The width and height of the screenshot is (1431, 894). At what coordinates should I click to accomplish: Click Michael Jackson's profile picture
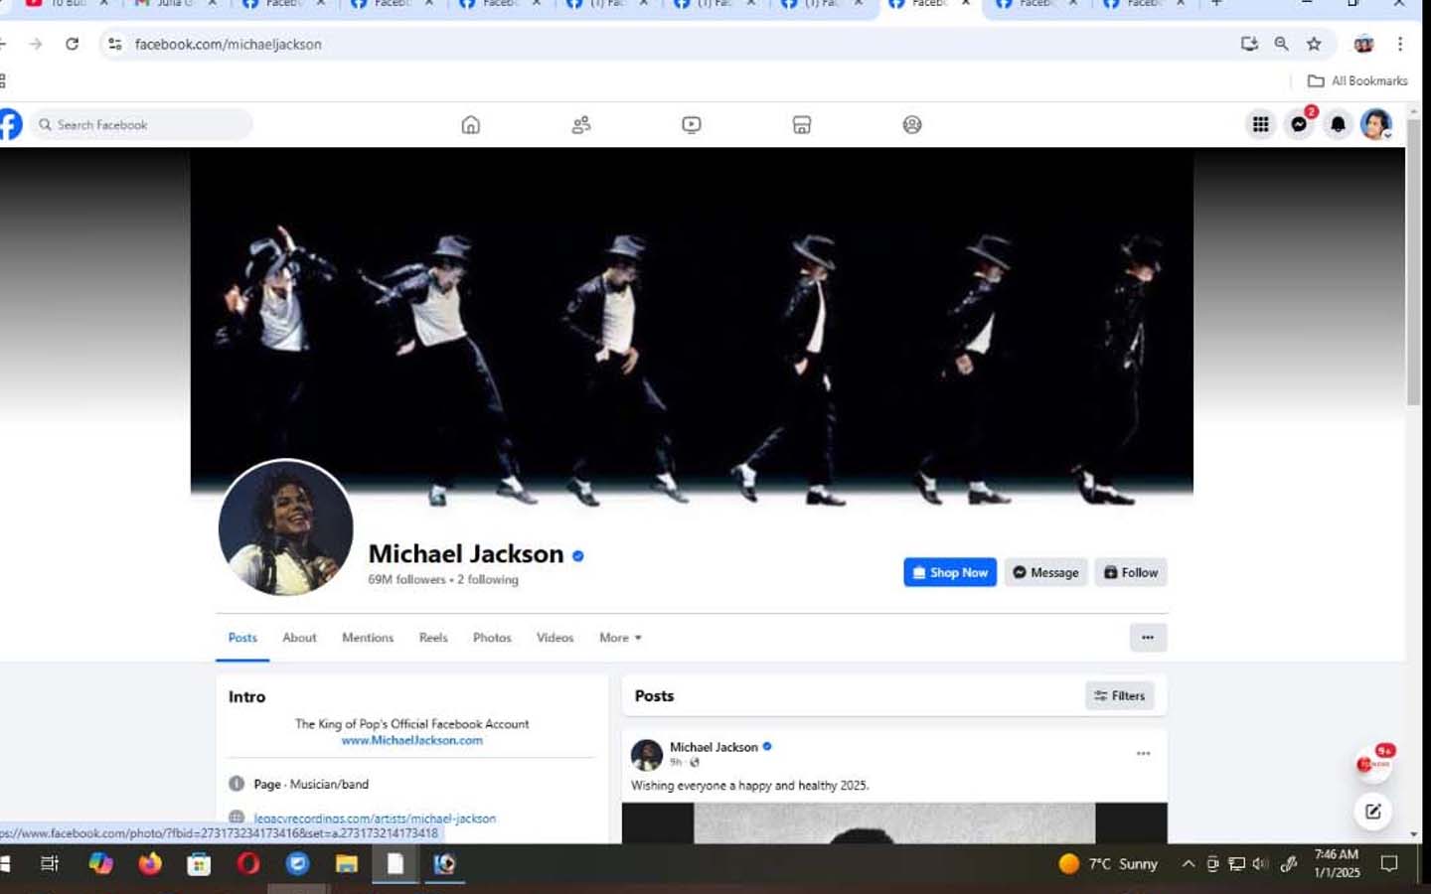click(285, 527)
